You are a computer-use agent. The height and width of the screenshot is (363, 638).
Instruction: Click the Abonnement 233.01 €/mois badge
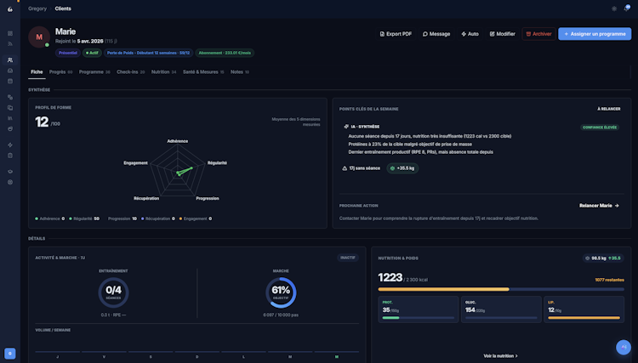pyautogui.click(x=225, y=53)
